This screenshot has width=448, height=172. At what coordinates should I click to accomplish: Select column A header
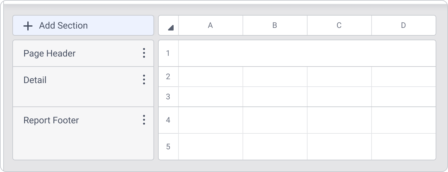[x=210, y=25]
